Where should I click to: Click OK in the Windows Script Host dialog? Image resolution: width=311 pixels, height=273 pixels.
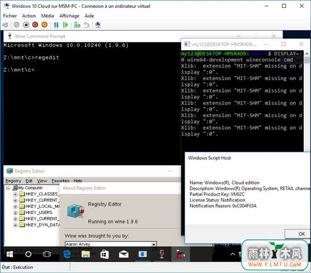pyautogui.click(x=298, y=234)
